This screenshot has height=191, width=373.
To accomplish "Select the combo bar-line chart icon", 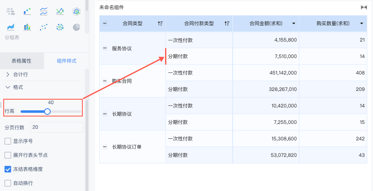I will tap(27, 27).
